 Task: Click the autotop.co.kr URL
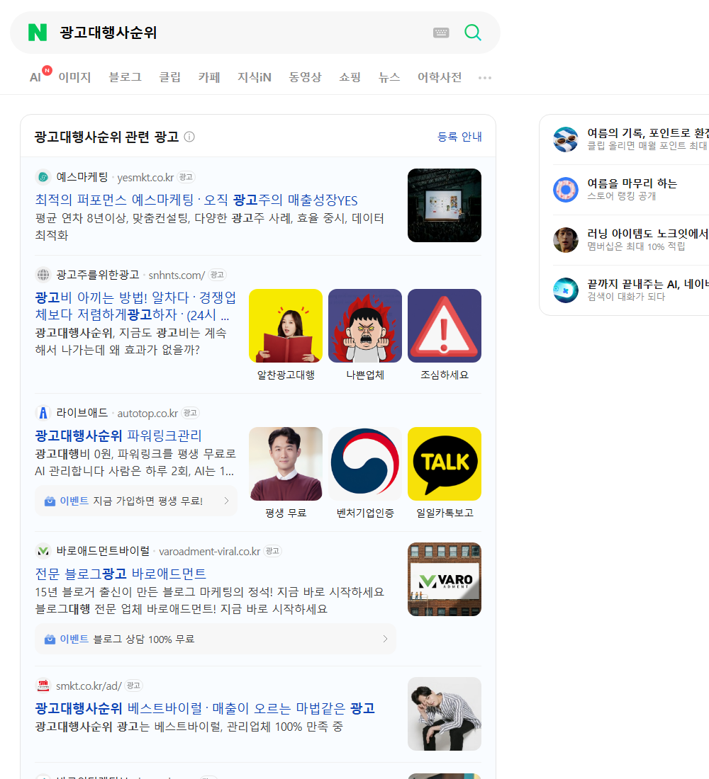[147, 414]
